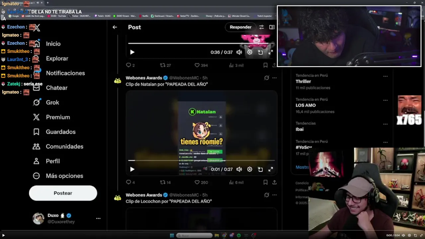Image resolution: width=425 pixels, height=239 pixels.
Task: Mute the Natalan clip video
Action: pyautogui.click(x=239, y=169)
